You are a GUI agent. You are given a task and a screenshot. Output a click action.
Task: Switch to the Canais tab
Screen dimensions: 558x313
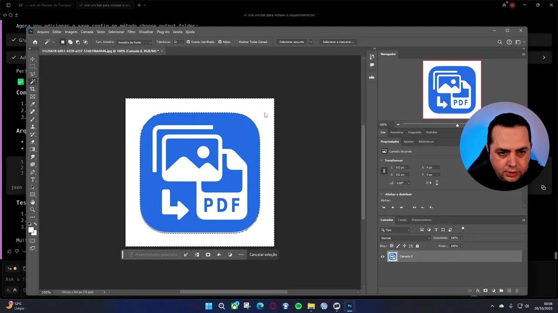tap(402, 220)
